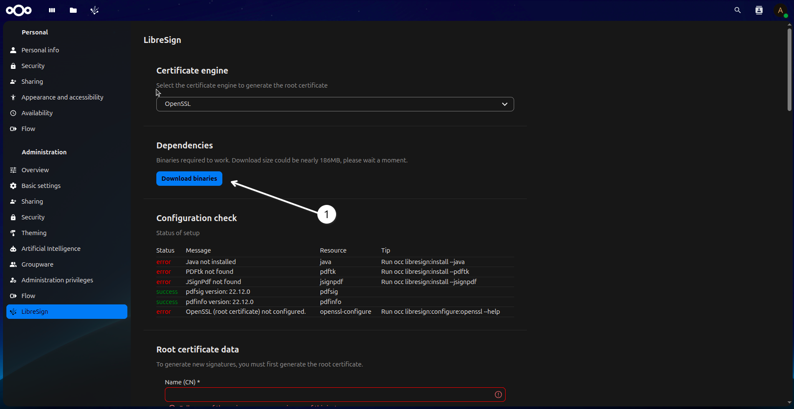This screenshot has height=409, width=794.
Task: Open the Nextcloud logo home link
Action: coord(19,10)
